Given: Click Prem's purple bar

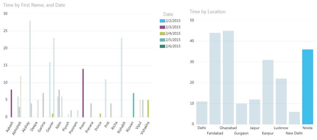Looking at the screenshot, I should click(x=83, y=93).
